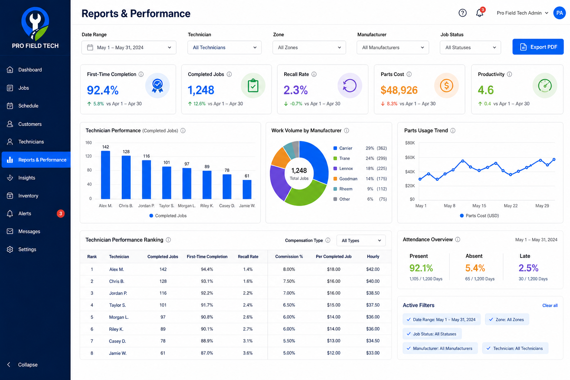
Task: Open the All Manufacturers dropdown
Action: pos(393,47)
